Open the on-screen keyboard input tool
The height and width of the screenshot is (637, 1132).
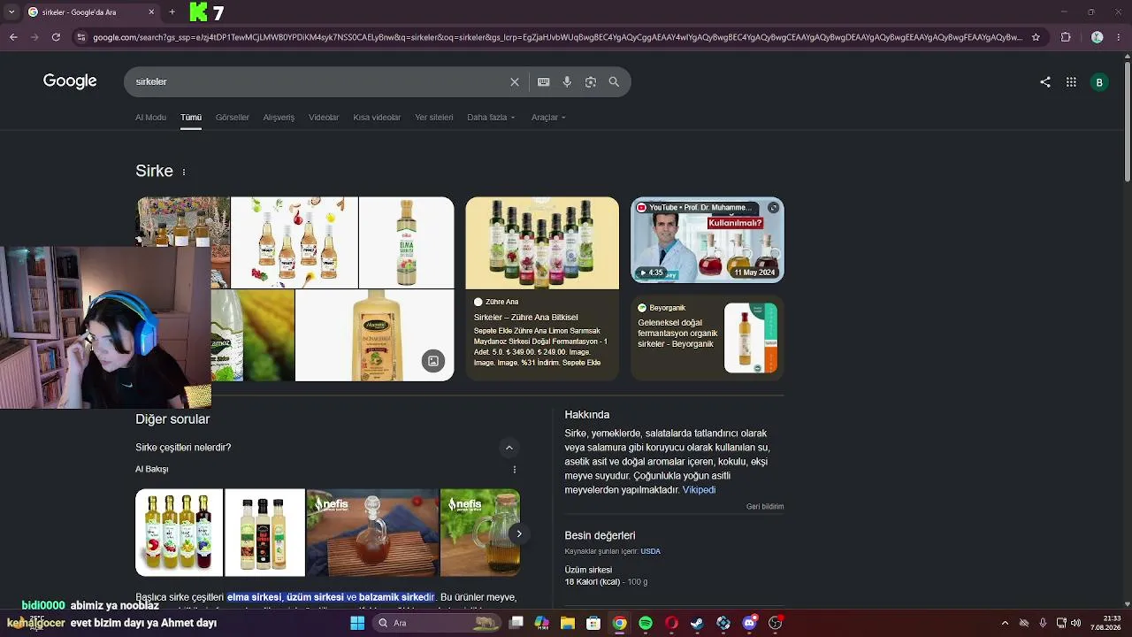(x=544, y=82)
